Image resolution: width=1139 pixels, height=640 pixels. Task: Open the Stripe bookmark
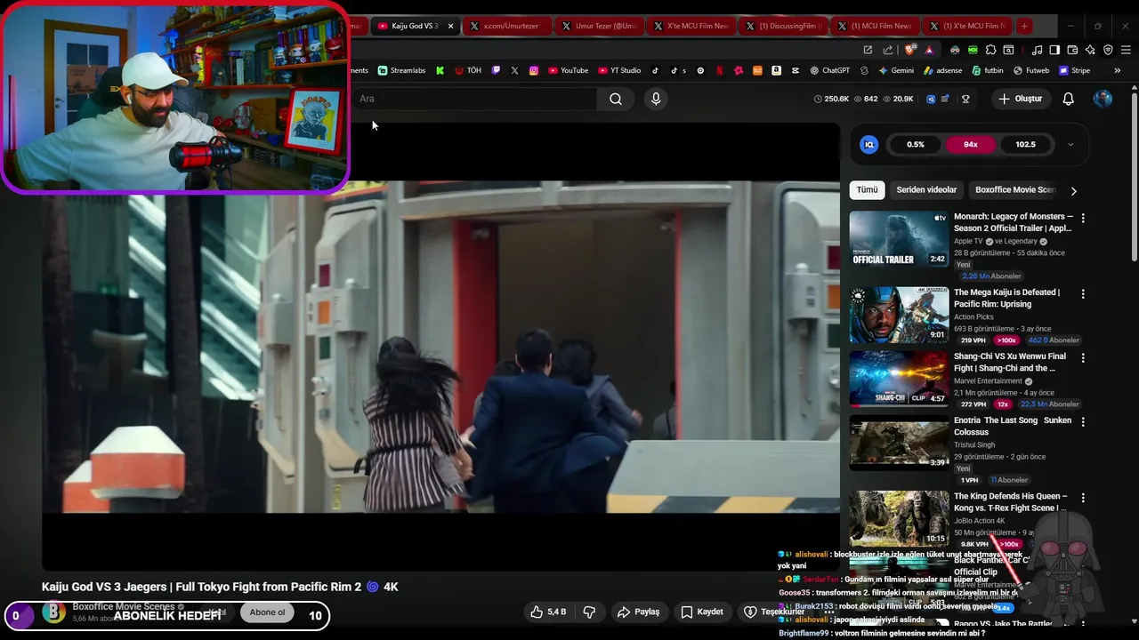tap(1074, 70)
